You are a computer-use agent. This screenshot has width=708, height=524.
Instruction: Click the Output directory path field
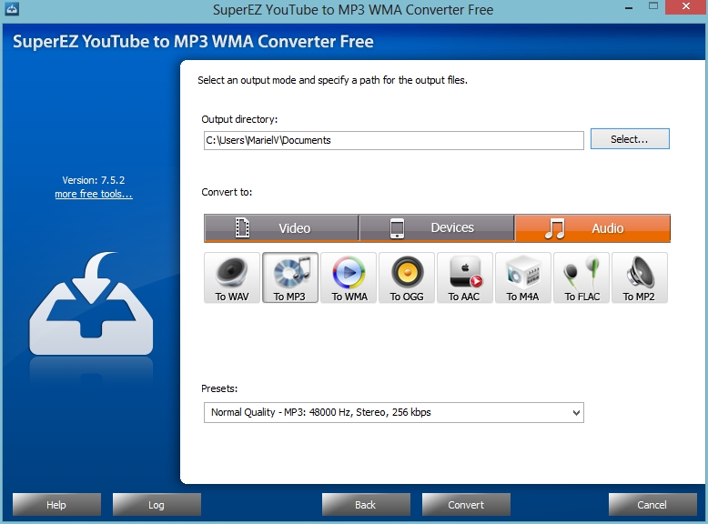coord(393,140)
